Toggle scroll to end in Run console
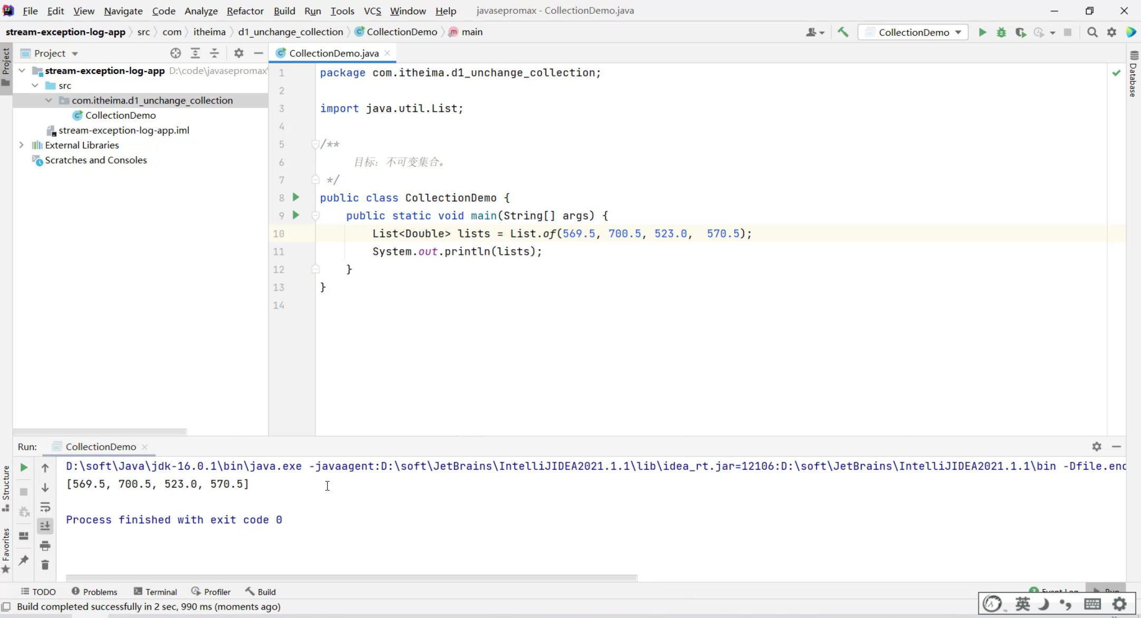 point(45,526)
